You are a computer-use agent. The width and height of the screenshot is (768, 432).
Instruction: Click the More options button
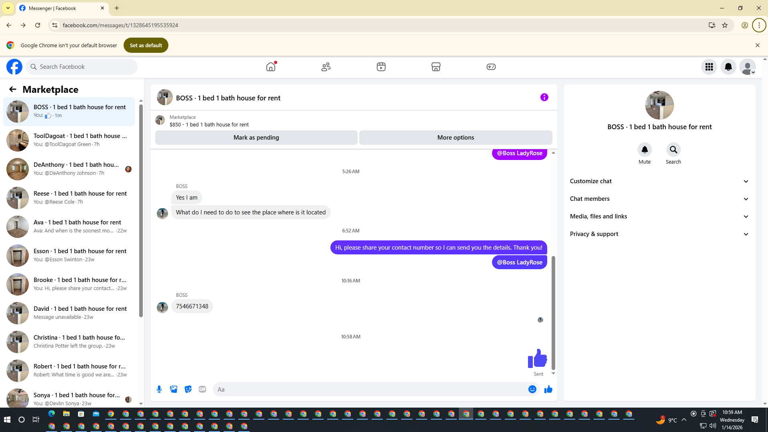455,138
